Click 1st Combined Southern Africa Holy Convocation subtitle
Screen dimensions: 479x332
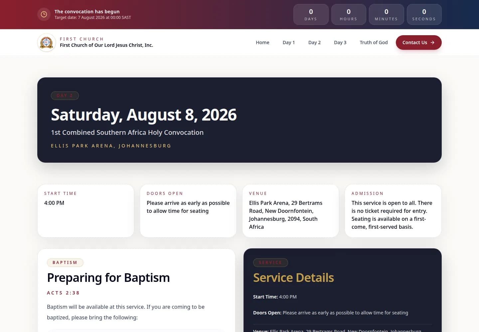pyautogui.click(x=127, y=132)
